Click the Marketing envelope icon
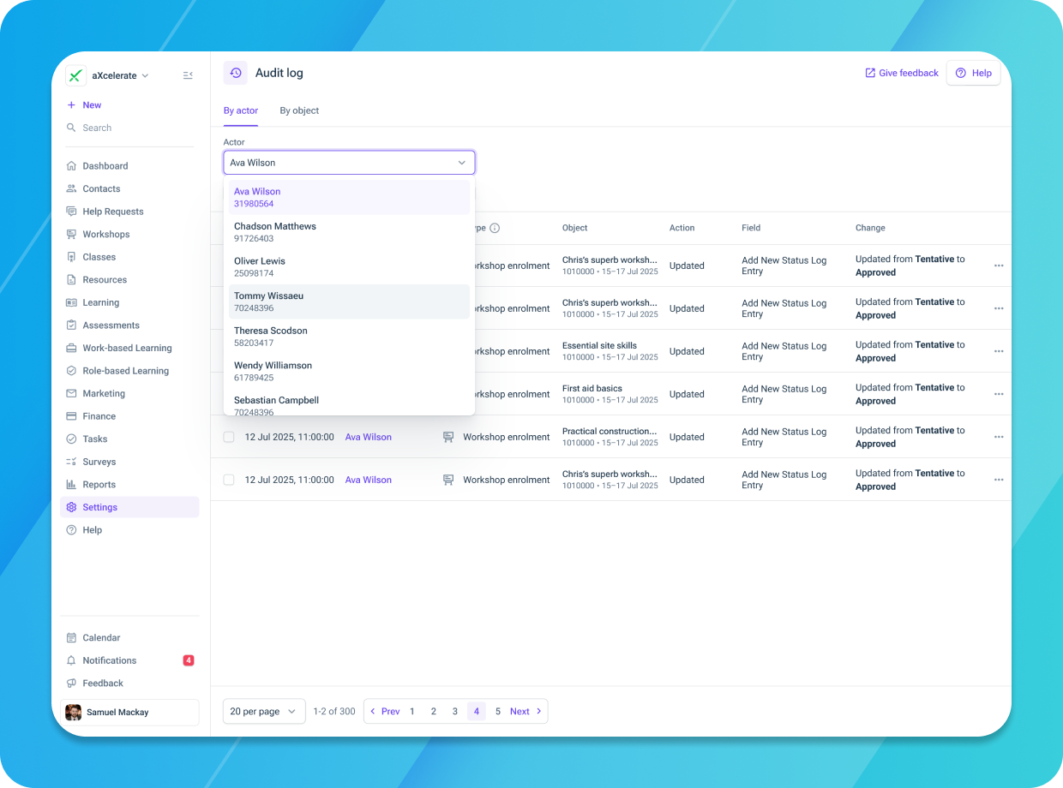The image size is (1063, 788). [71, 393]
